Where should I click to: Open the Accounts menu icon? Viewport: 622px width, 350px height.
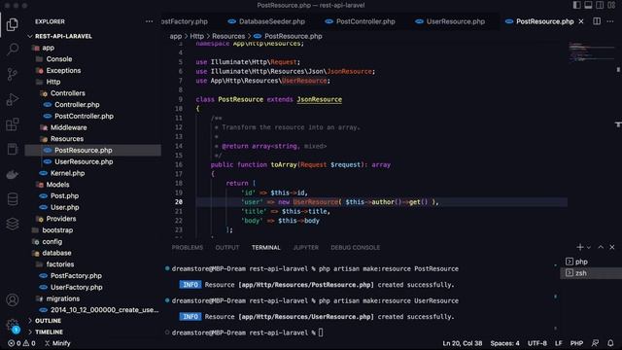(x=13, y=300)
